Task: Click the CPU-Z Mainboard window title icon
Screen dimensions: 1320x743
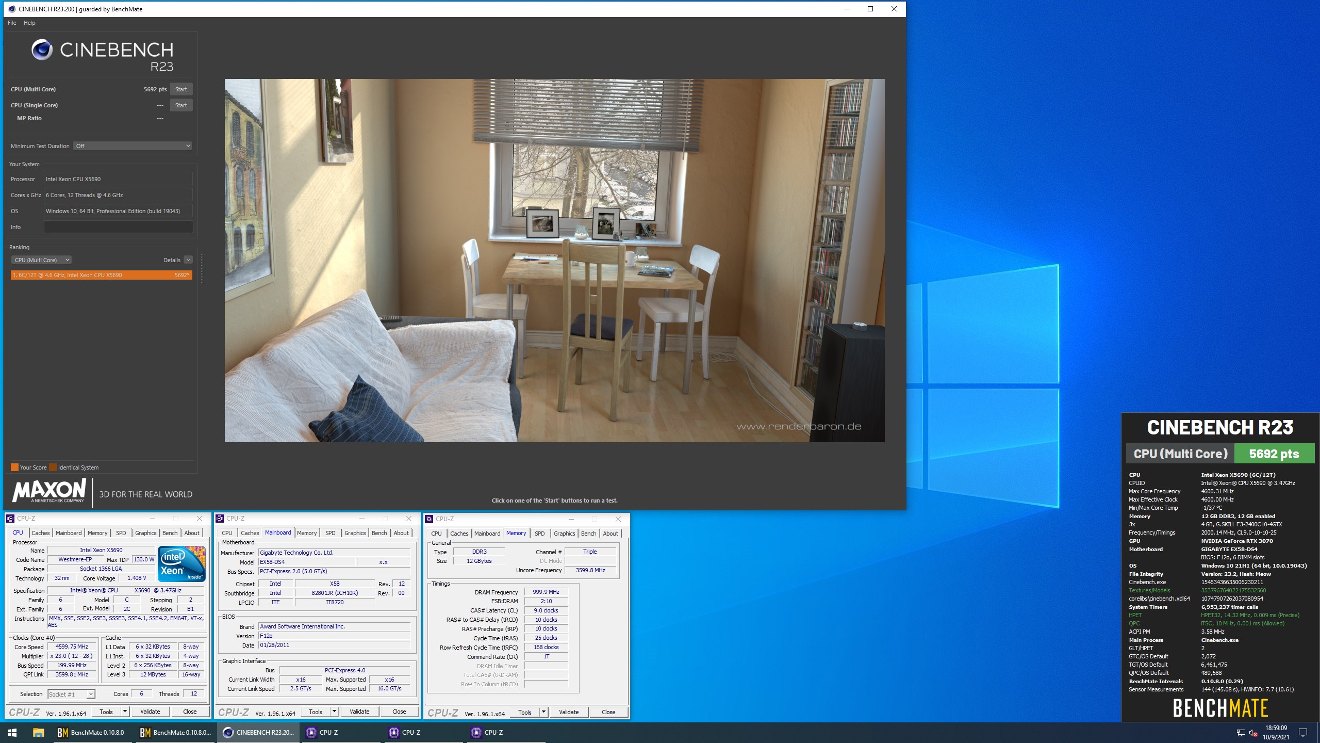Action: [220, 519]
